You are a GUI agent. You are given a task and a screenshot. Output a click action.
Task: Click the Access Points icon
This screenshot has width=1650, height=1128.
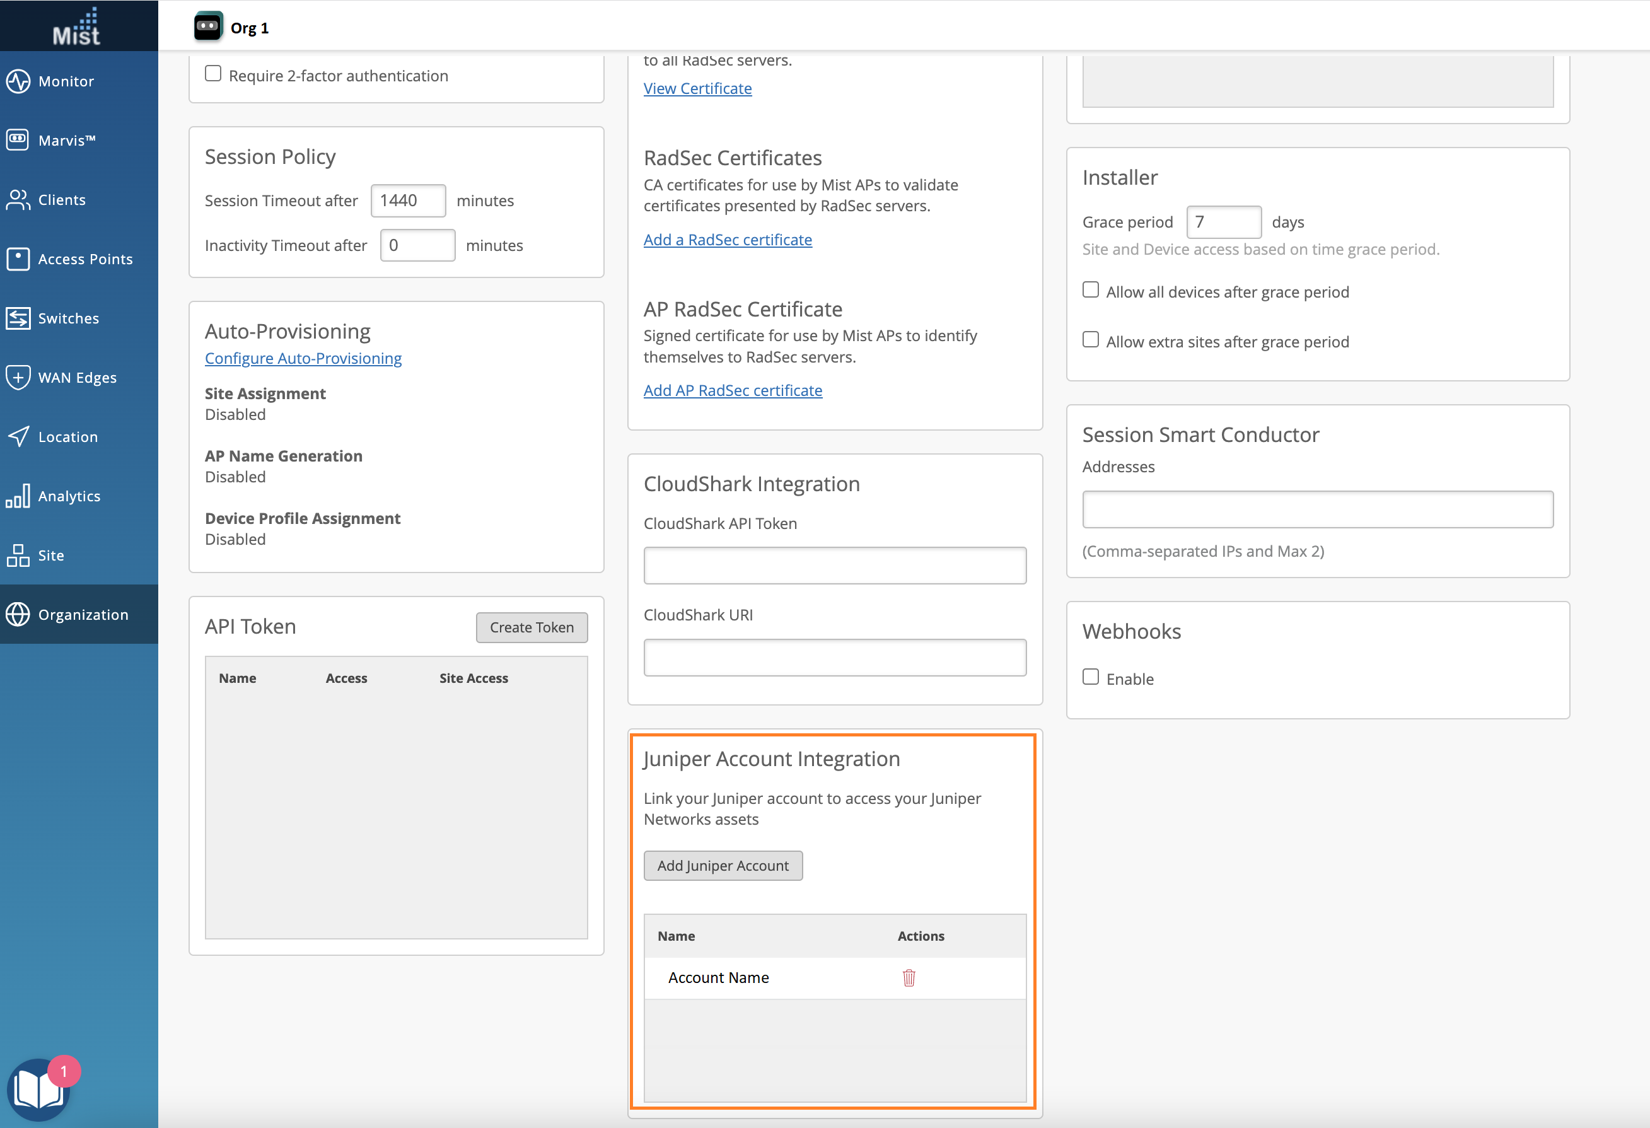coord(18,259)
